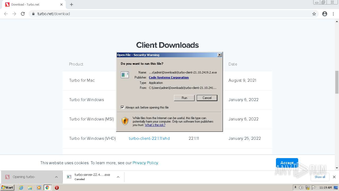Open Action Center flag icon

(314, 188)
